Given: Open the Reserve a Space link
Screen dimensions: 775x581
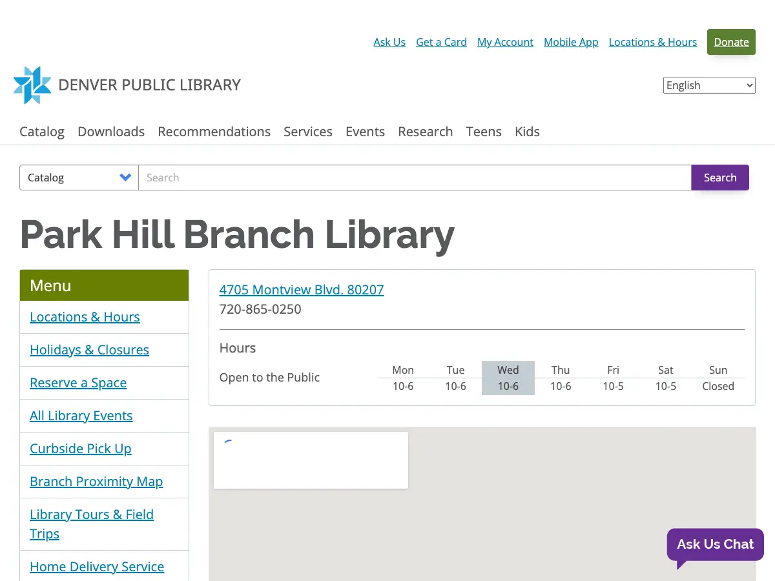Looking at the screenshot, I should pyautogui.click(x=78, y=383).
